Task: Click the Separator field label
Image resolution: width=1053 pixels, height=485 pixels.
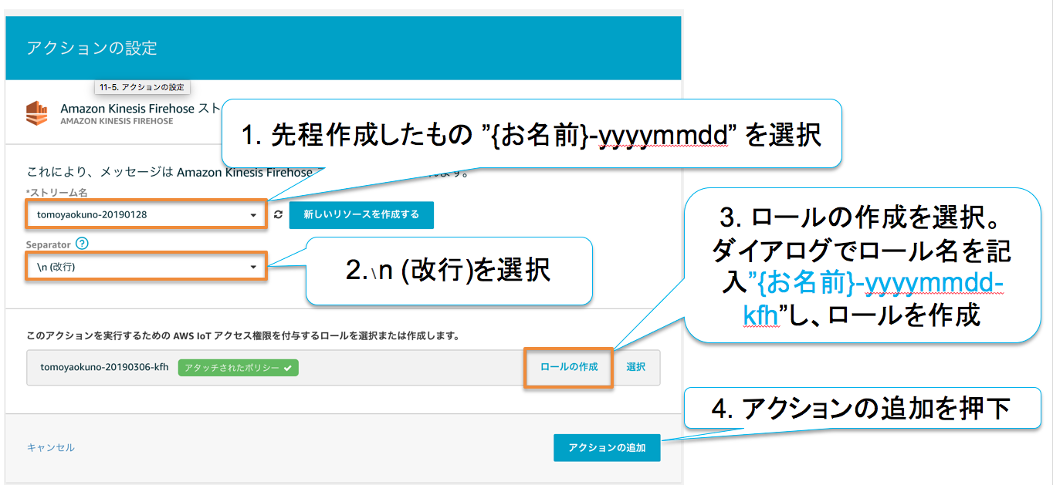Action: coord(49,244)
